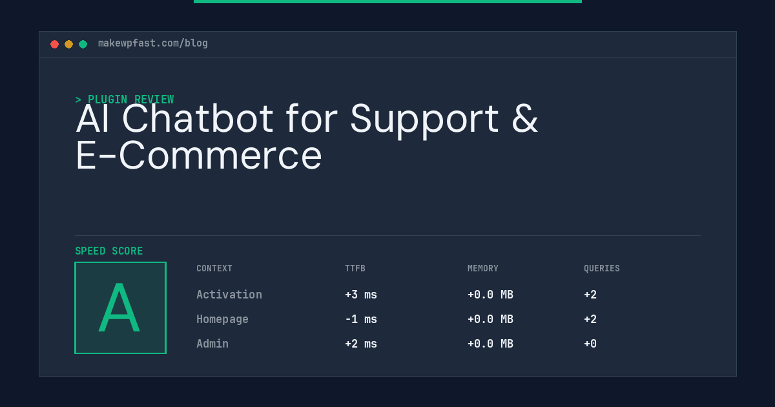Click the MEMORY column header

pos(483,268)
